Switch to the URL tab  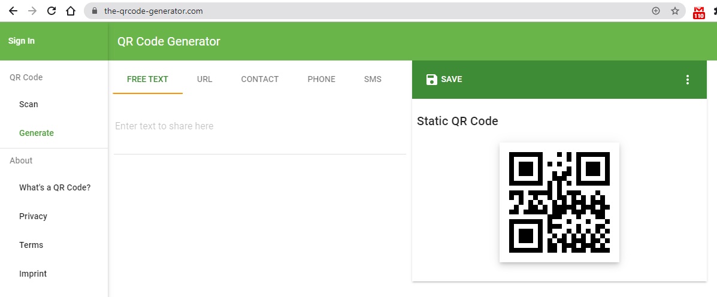(204, 79)
